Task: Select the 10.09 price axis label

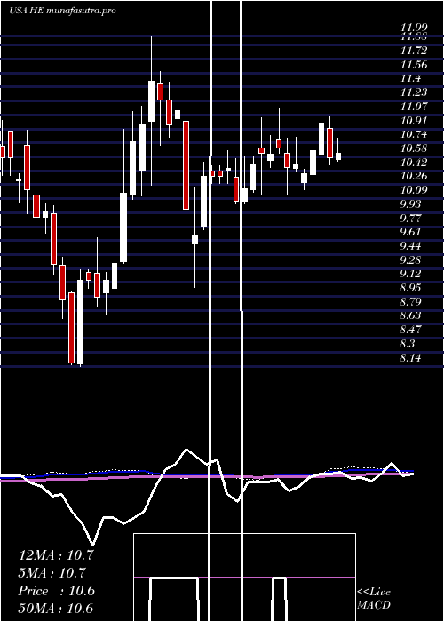Action: 414,190
